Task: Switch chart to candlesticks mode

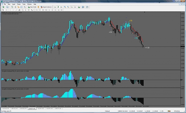Action: 58,7
